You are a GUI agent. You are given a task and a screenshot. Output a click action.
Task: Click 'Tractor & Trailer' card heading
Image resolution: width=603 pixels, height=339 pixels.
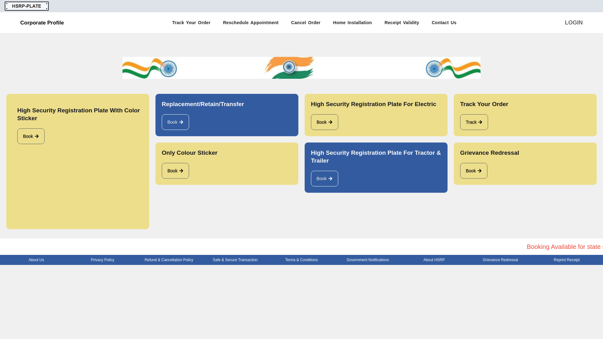376,157
